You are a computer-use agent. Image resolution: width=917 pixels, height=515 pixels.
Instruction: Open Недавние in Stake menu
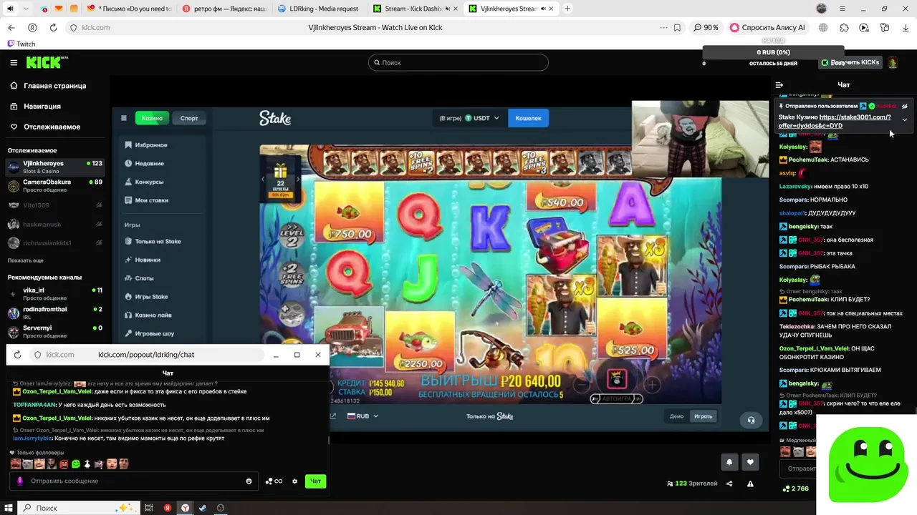coord(144,164)
